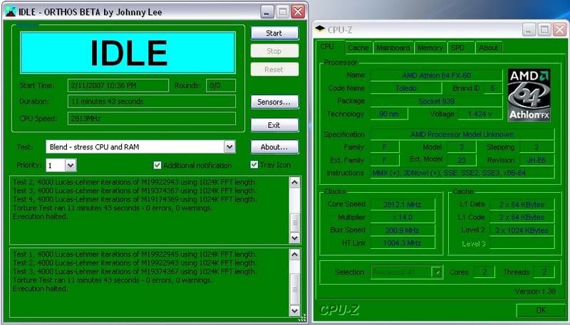Minimize the CPU-Z window
The height and width of the screenshot is (325, 570).
(x=529, y=30)
